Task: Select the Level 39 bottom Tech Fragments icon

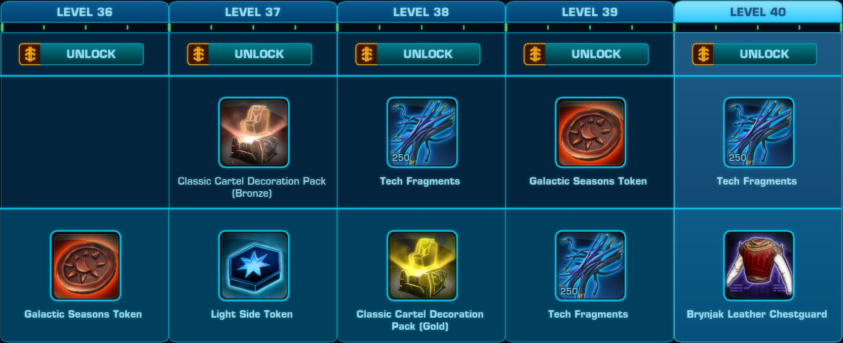Action: pyautogui.click(x=590, y=266)
